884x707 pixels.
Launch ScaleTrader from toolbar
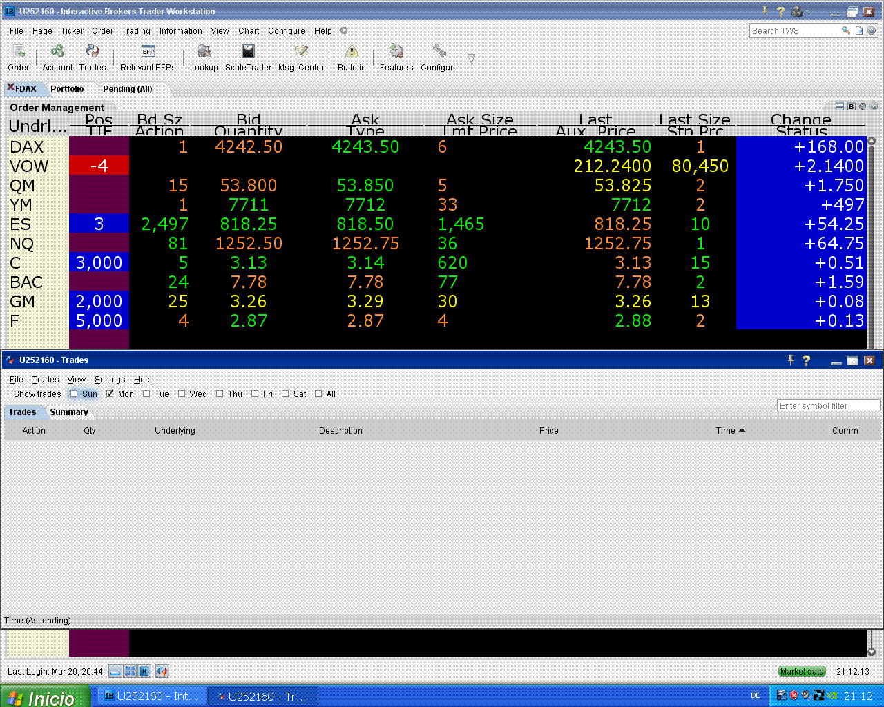coord(248,57)
